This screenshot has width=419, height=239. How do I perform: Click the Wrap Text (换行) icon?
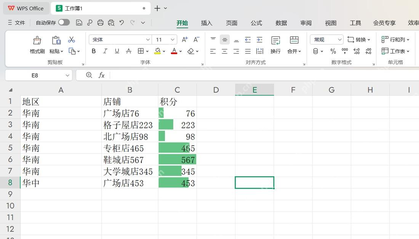(275, 41)
